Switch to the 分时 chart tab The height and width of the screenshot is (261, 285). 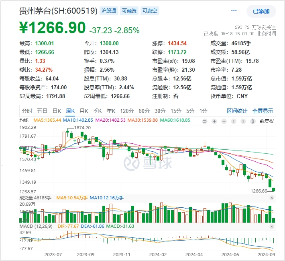tap(27, 111)
